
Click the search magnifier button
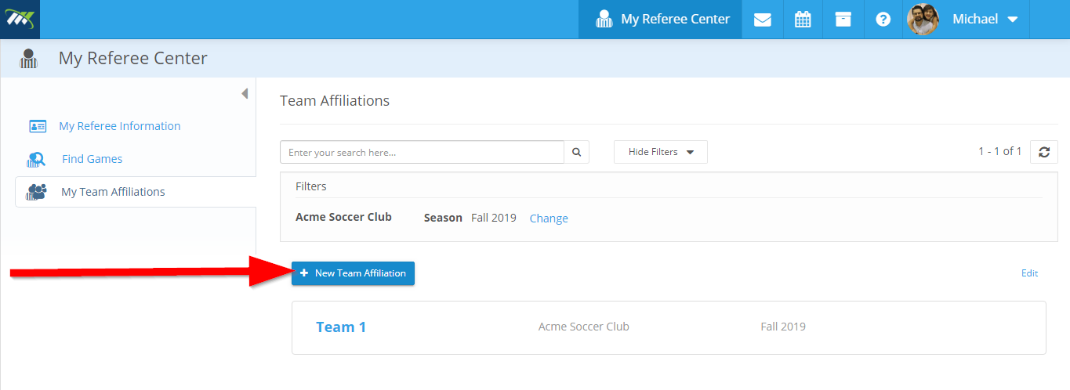577,152
